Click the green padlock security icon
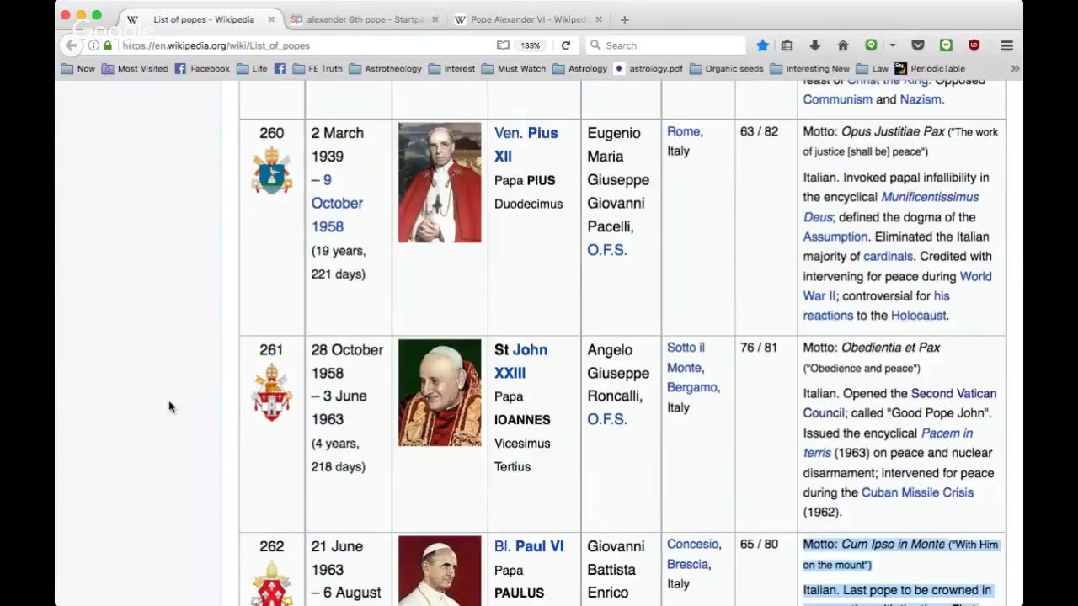The image size is (1078, 606). (108, 45)
